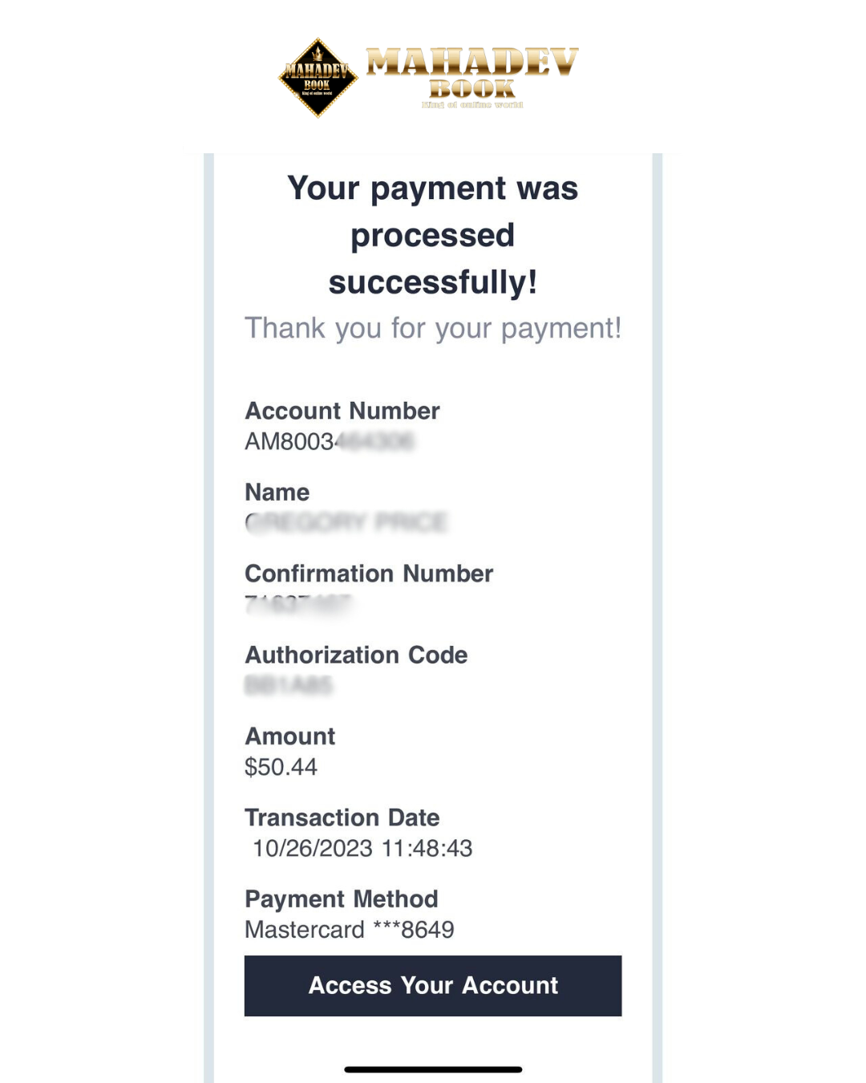Image resolution: width=866 pixels, height=1083 pixels.
Task: Click the Account Number label
Action: click(x=342, y=411)
